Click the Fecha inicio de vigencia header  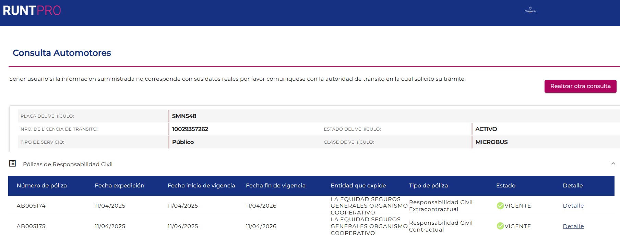[201, 185]
